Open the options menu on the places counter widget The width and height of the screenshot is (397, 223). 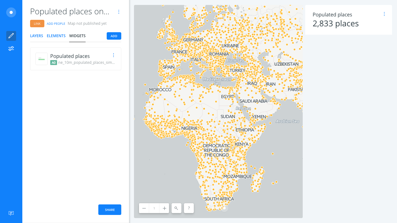384,14
